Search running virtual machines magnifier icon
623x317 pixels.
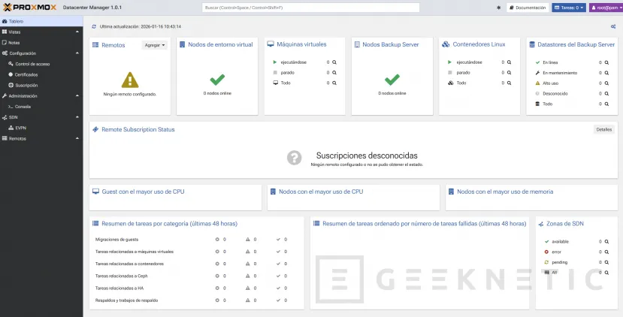334,62
